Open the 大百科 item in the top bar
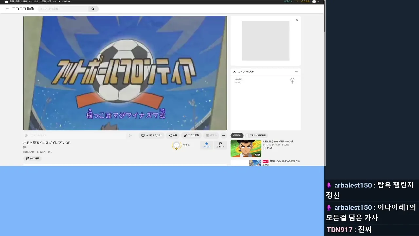 coord(43,2)
